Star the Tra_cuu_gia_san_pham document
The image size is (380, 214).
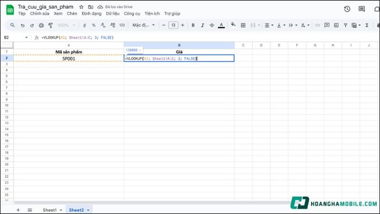[81, 7]
